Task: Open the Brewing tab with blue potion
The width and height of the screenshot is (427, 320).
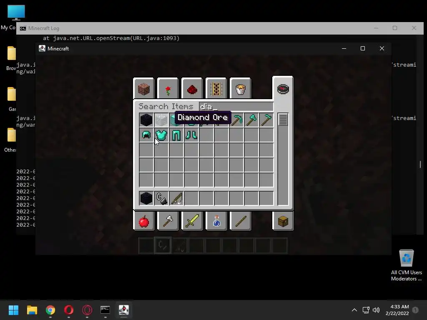Action: 216,221
